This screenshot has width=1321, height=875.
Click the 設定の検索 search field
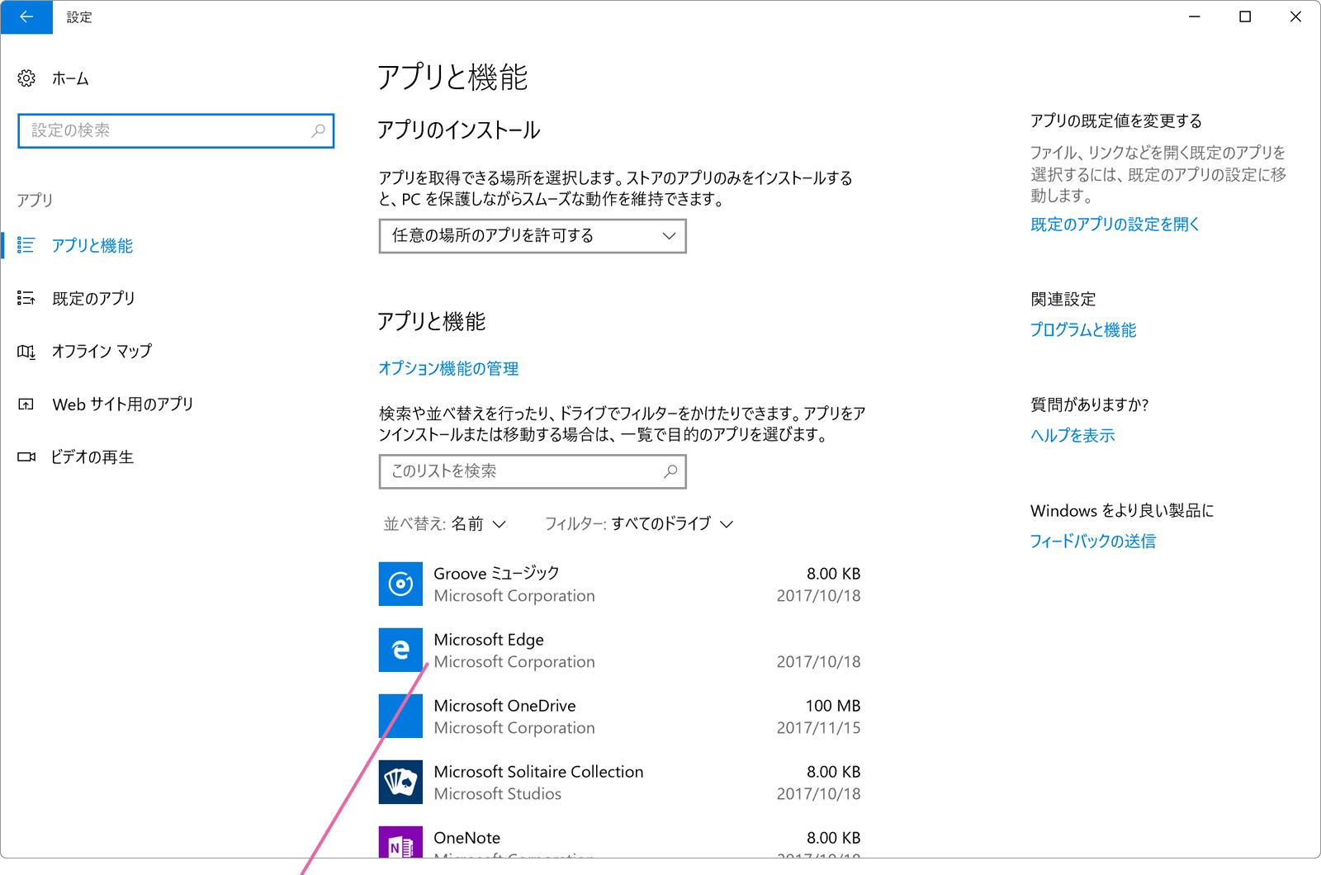tap(176, 130)
